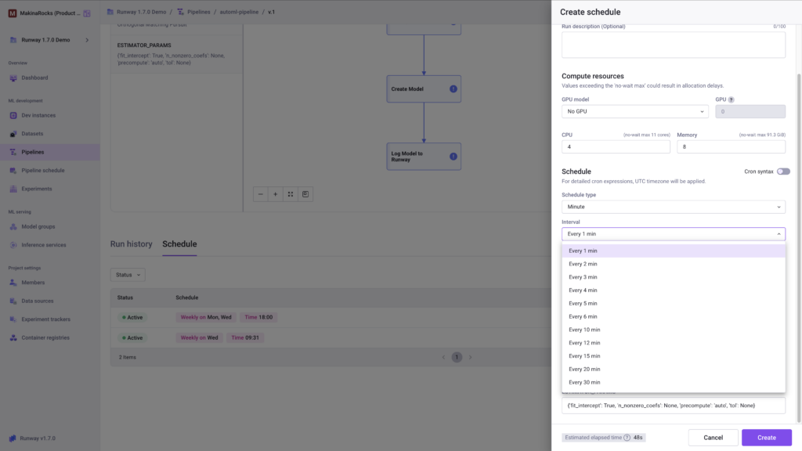
Task: Click the Dashboard icon in sidebar
Action: [x=13, y=78]
